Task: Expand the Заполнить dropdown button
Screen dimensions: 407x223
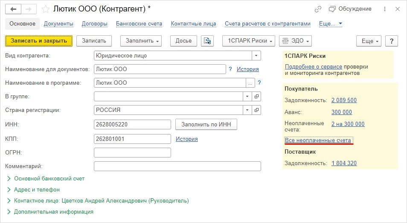Action: [x=141, y=41]
